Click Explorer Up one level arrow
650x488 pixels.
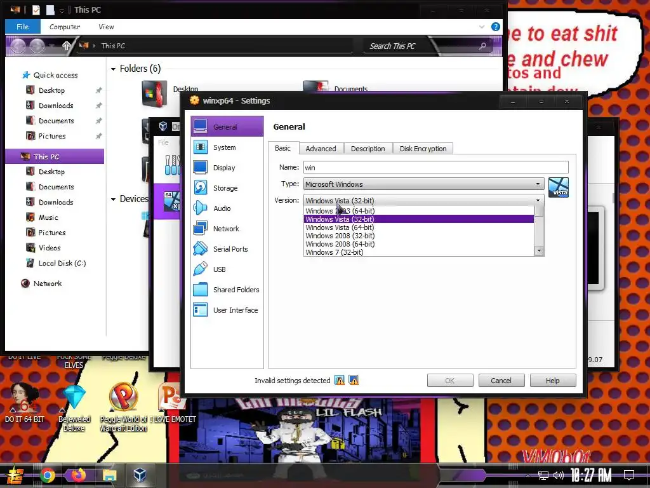[x=66, y=46]
